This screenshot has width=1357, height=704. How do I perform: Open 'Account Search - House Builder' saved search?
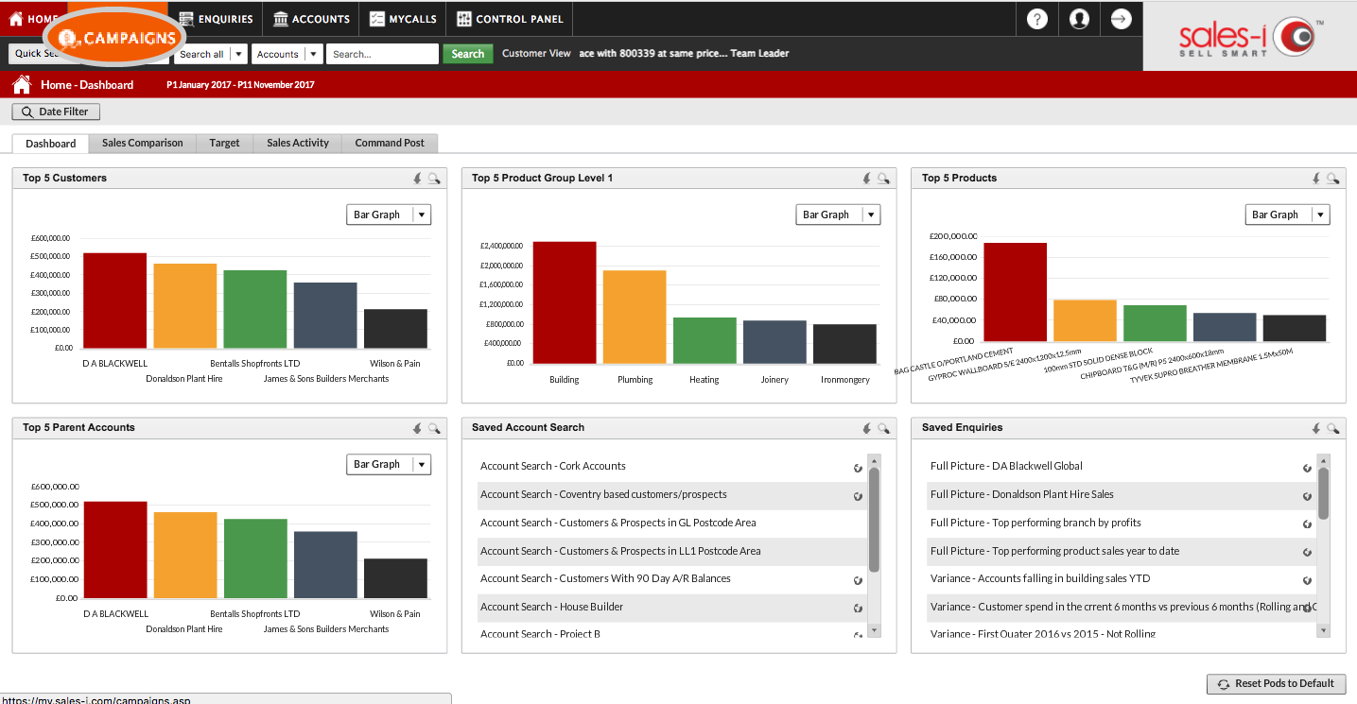(x=552, y=607)
